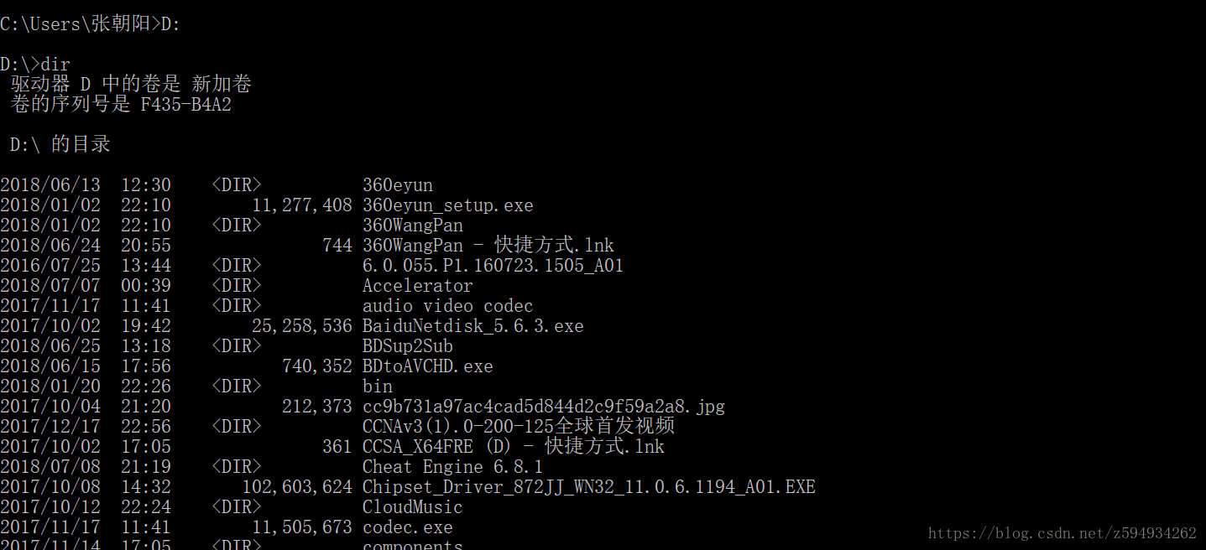
Task: Click the audio video codec folder
Action: (x=447, y=306)
